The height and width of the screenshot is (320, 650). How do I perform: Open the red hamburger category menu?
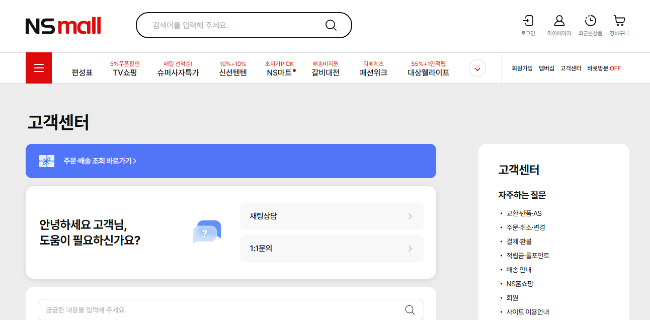coord(39,67)
